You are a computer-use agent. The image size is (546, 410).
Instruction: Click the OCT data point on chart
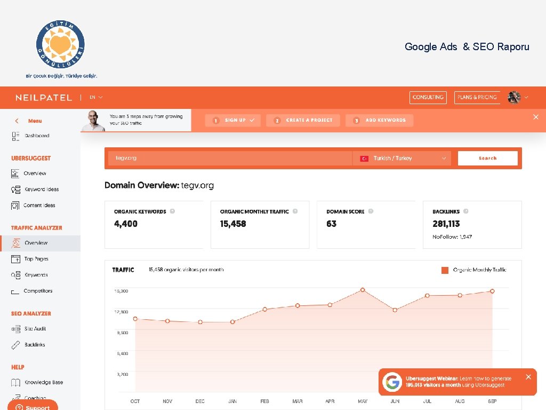coord(135,319)
